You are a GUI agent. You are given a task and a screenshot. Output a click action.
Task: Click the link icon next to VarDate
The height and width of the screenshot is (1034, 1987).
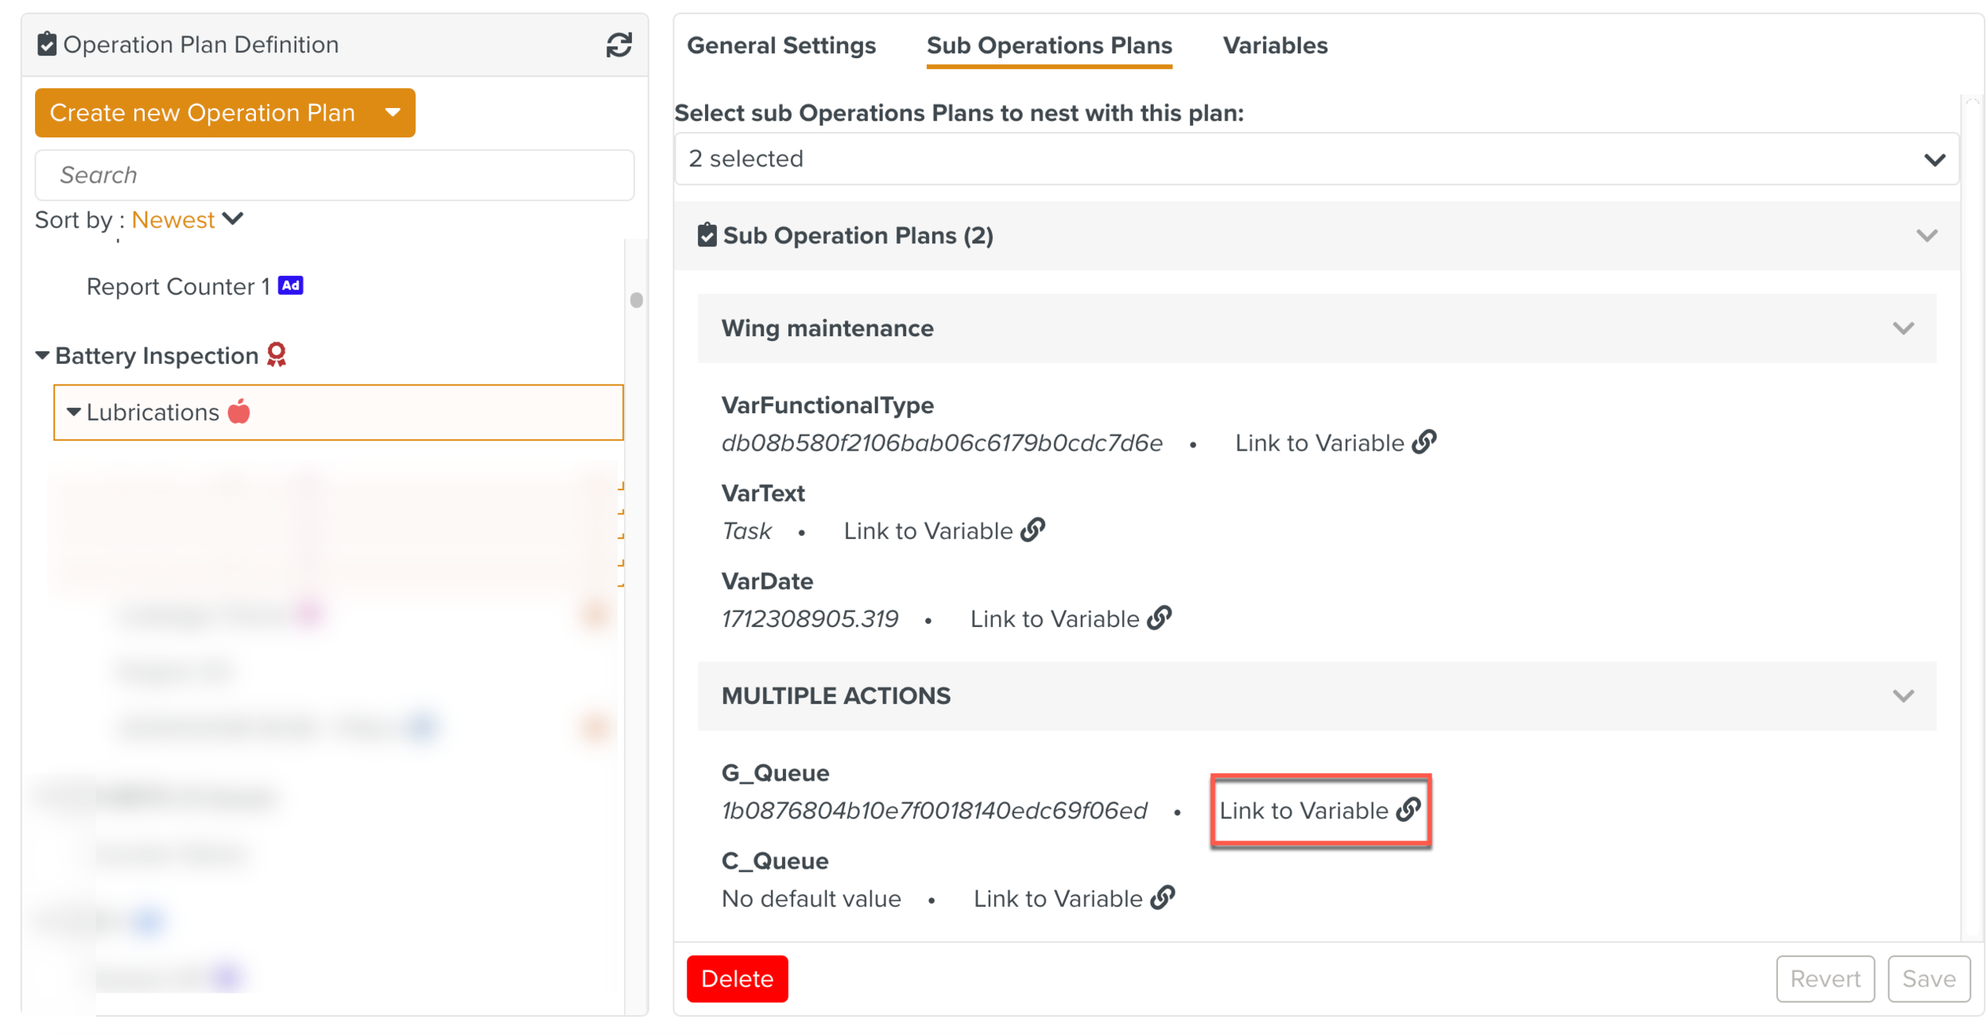click(1160, 618)
